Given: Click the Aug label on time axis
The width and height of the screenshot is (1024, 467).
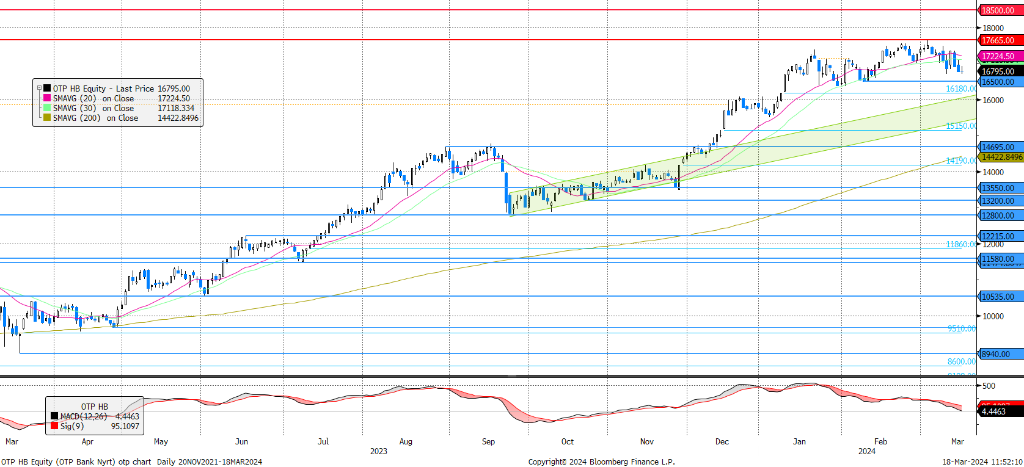Looking at the screenshot, I should pos(406,441).
